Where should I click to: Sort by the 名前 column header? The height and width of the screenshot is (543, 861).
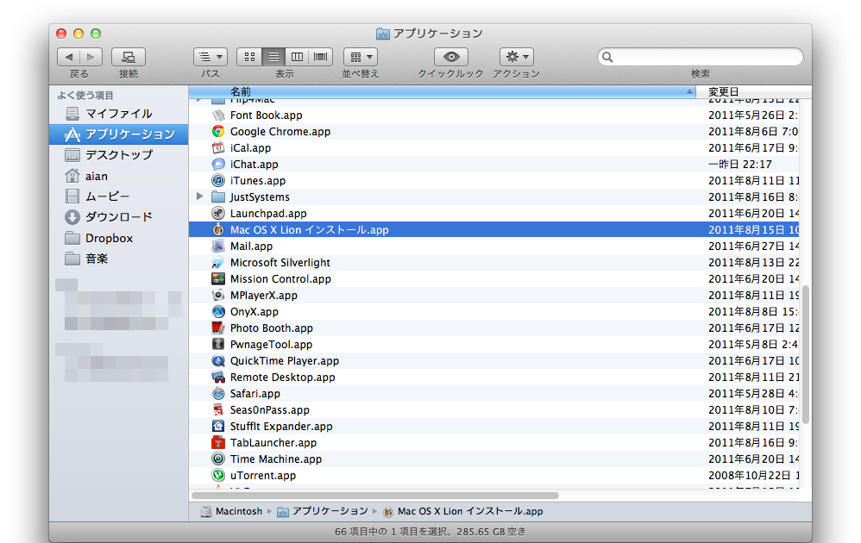click(x=442, y=91)
